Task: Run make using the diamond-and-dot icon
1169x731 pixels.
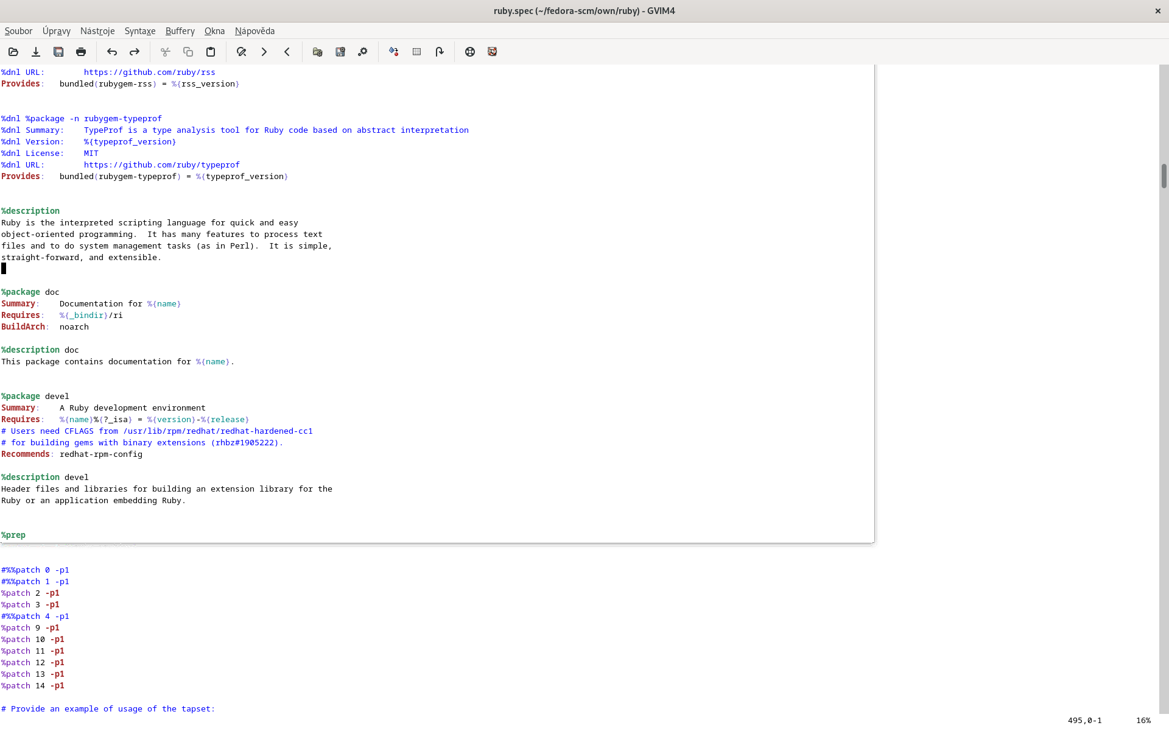Action: click(x=394, y=52)
